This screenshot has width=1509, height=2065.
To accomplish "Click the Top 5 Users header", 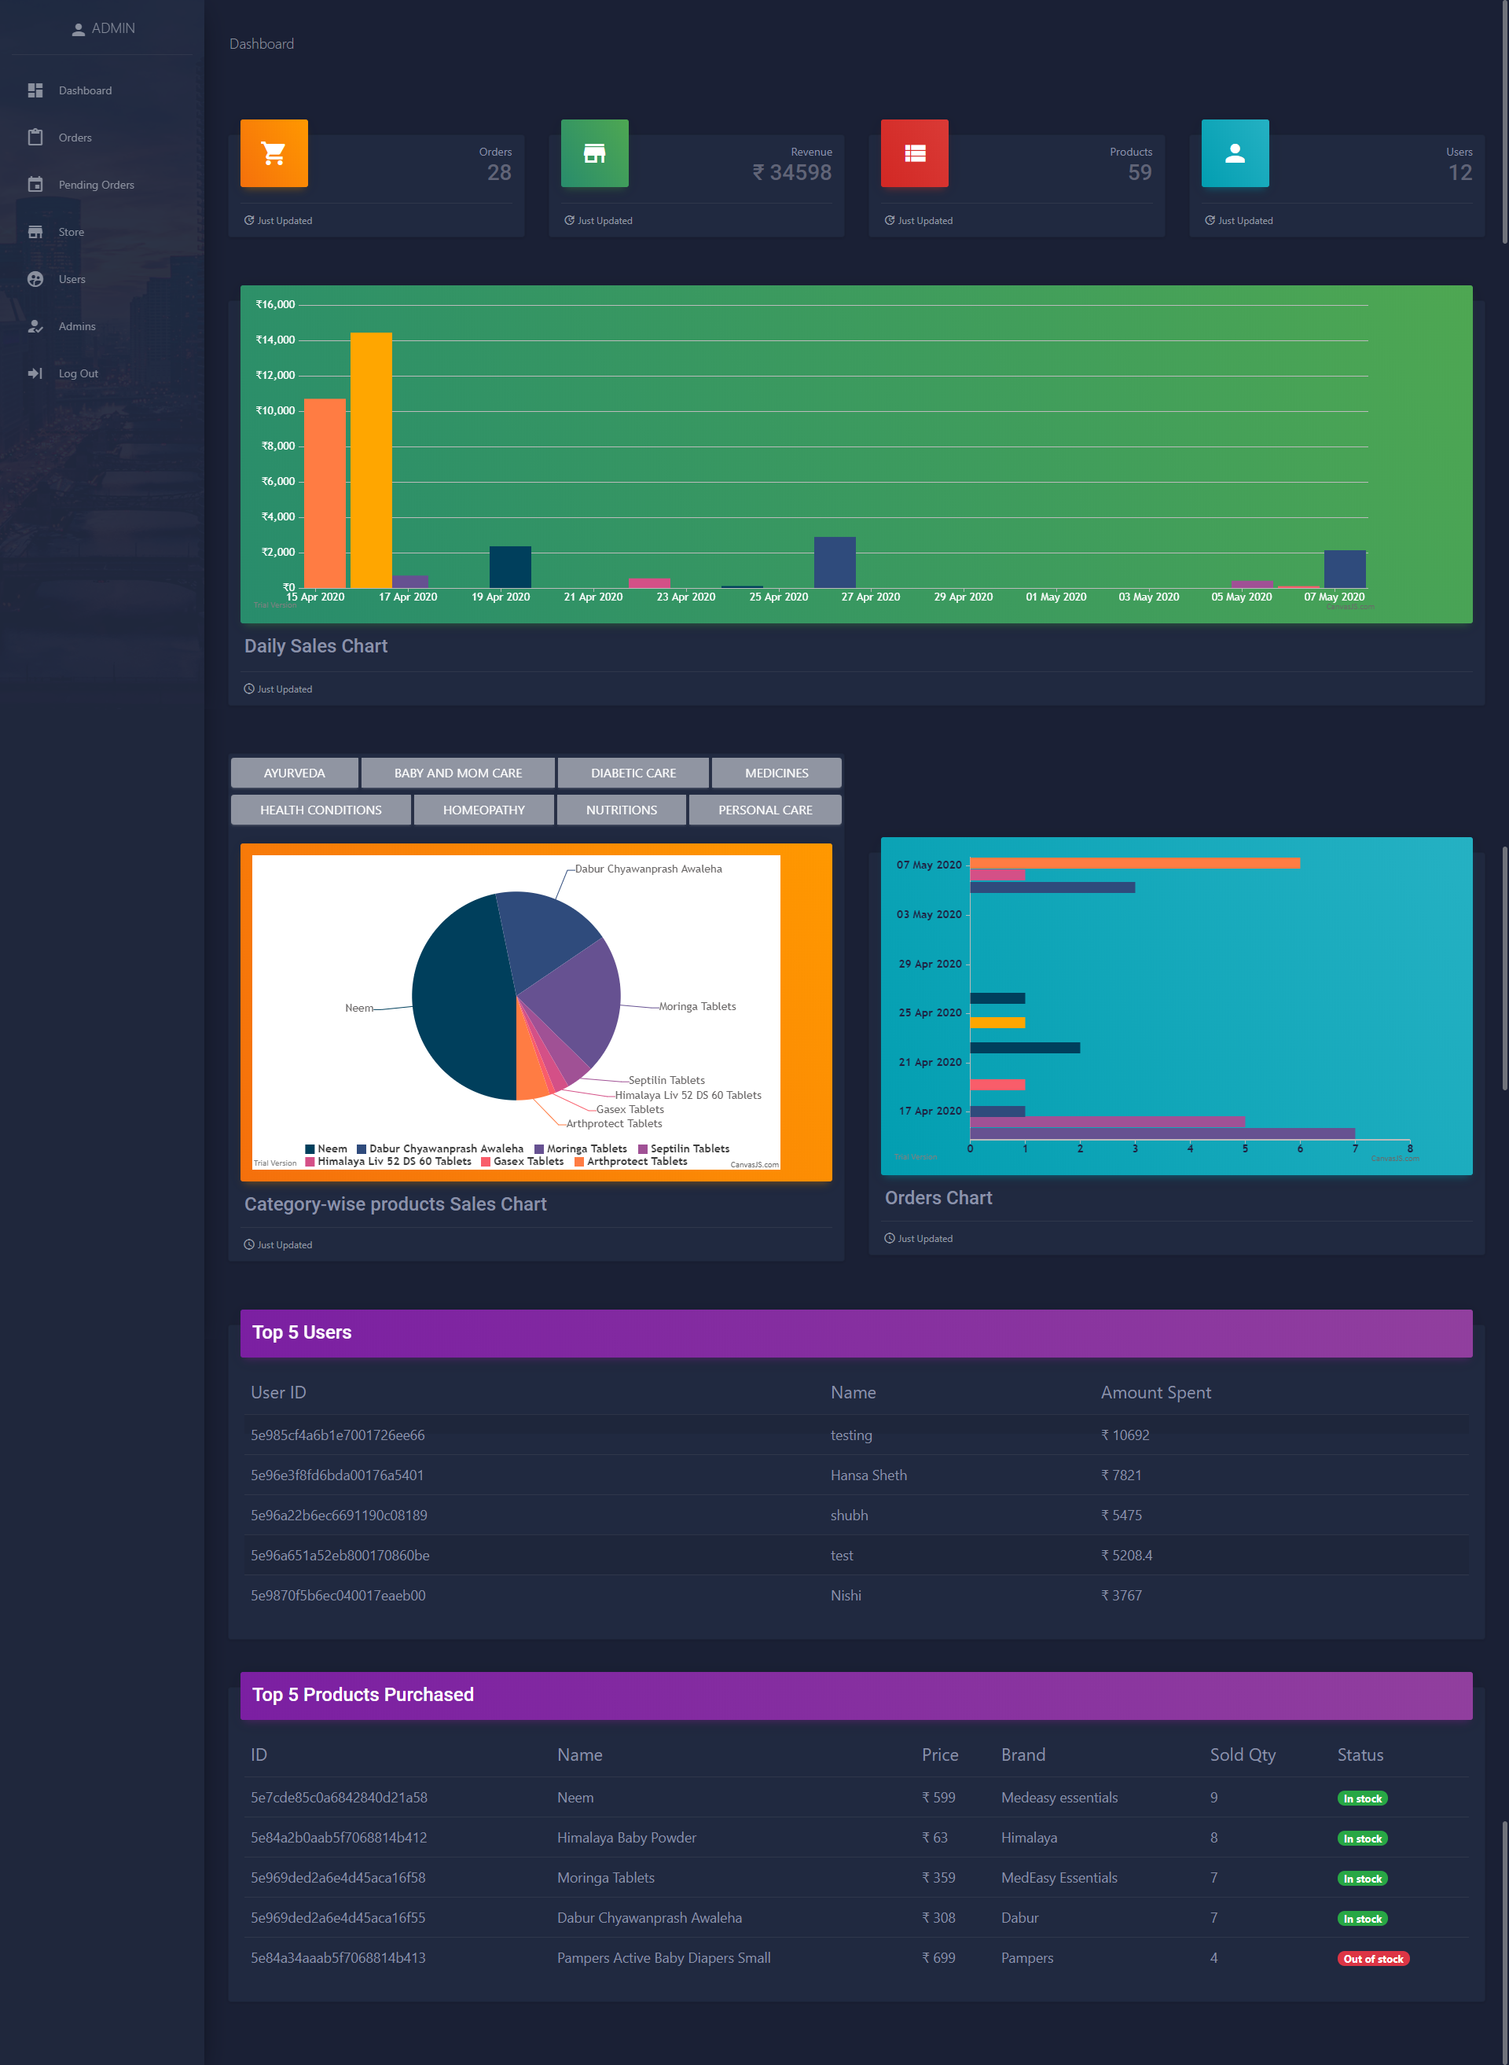I will click(x=856, y=1333).
